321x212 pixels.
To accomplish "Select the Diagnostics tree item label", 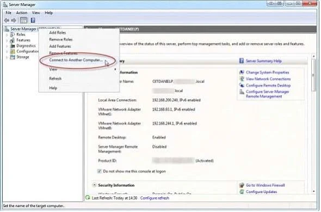I will pyautogui.click(x=26, y=46).
